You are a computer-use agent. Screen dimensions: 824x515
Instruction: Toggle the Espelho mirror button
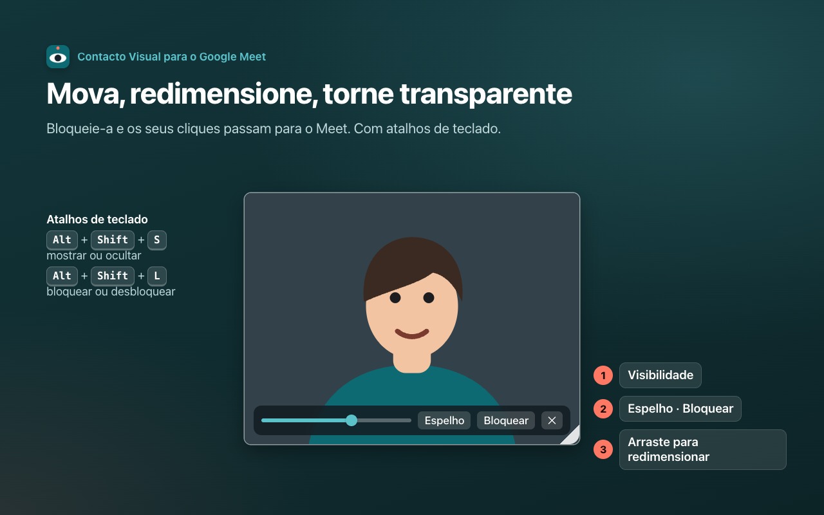444,420
